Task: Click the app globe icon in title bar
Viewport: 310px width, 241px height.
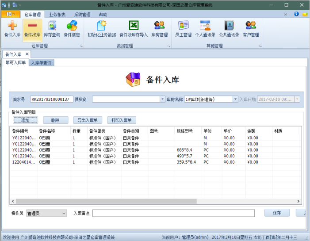Action: [x=4, y=5]
